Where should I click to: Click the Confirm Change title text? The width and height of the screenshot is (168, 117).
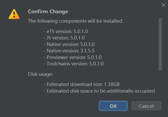click(48, 11)
